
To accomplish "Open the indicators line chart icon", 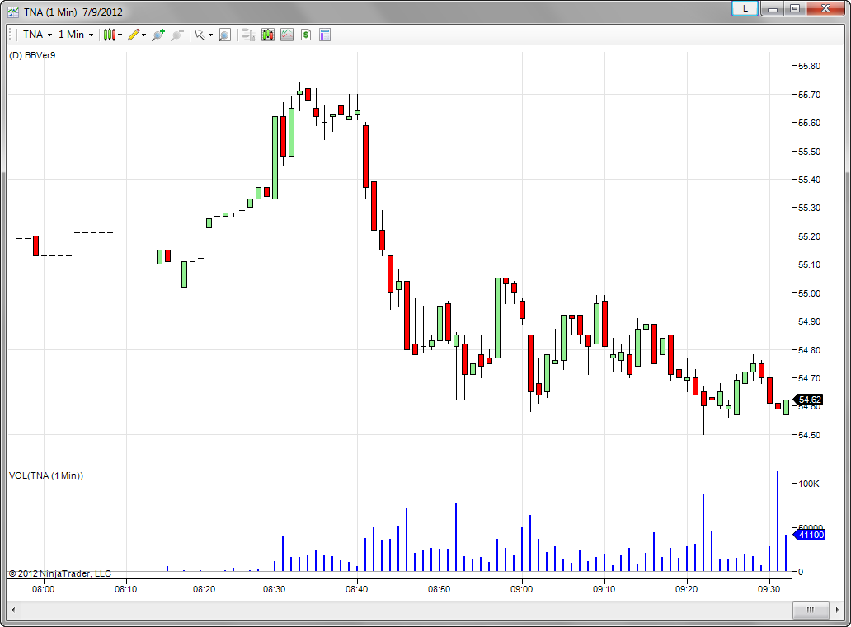I will pos(287,35).
